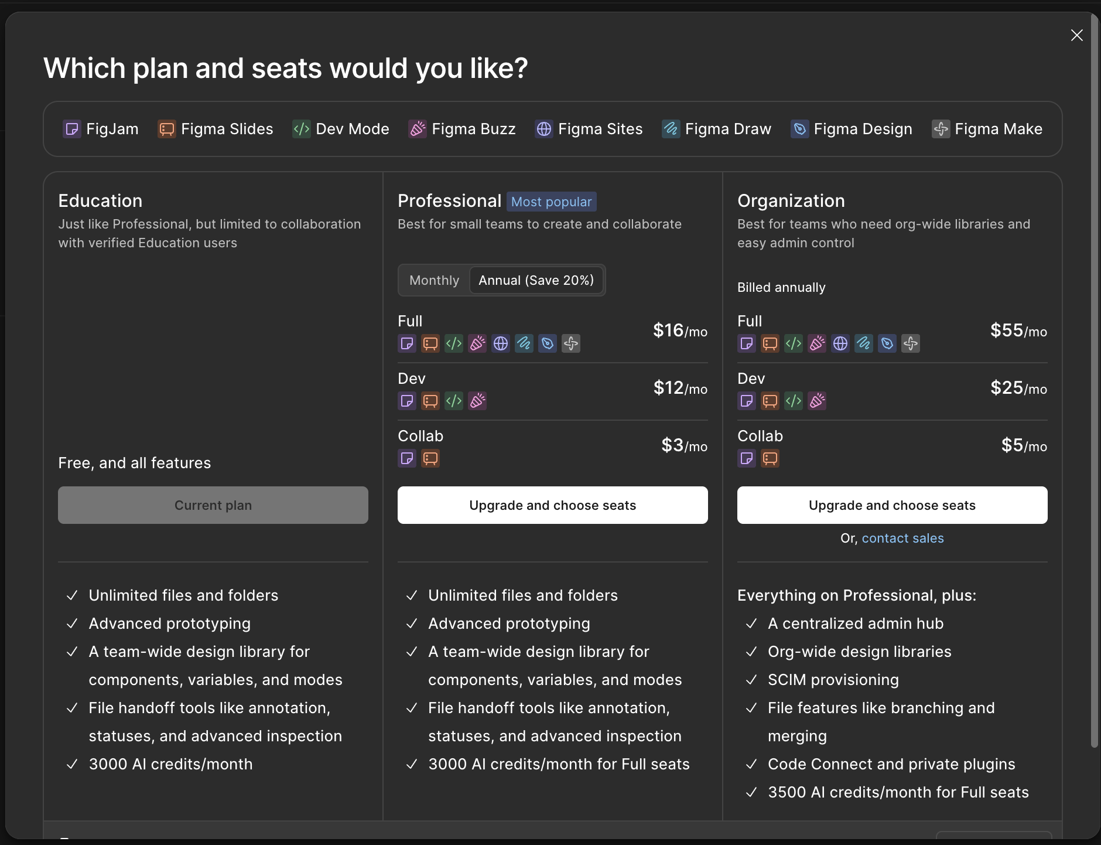Click Figma Slides icon in Professional Collab seat row

[x=430, y=458]
